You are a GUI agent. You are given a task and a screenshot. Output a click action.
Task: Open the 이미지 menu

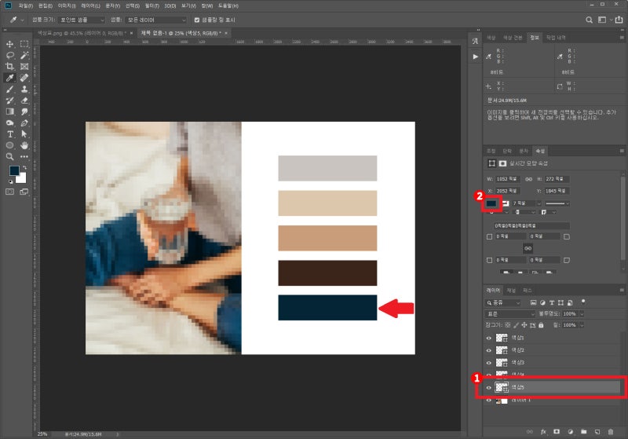coord(67,5)
